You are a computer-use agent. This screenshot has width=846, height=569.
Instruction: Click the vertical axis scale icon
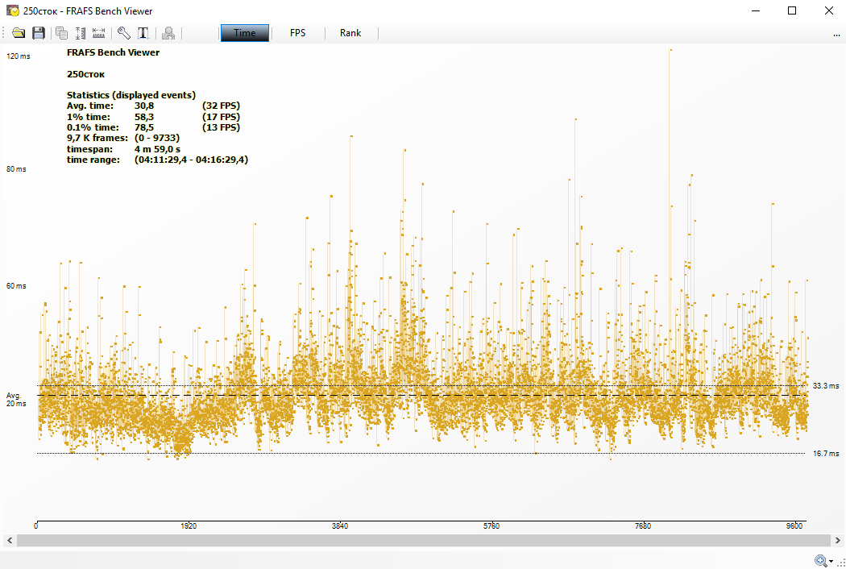click(x=80, y=33)
